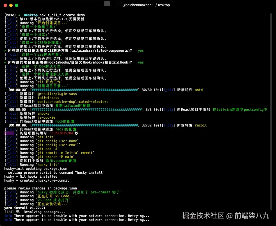Image resolution: width=276 pixels, height=226 pixels.
Task: Click 'yes' answer on the Hook question
Action: click(141, 62)
